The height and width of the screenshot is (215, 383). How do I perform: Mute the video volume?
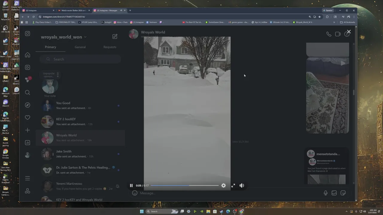coord(242,185)
